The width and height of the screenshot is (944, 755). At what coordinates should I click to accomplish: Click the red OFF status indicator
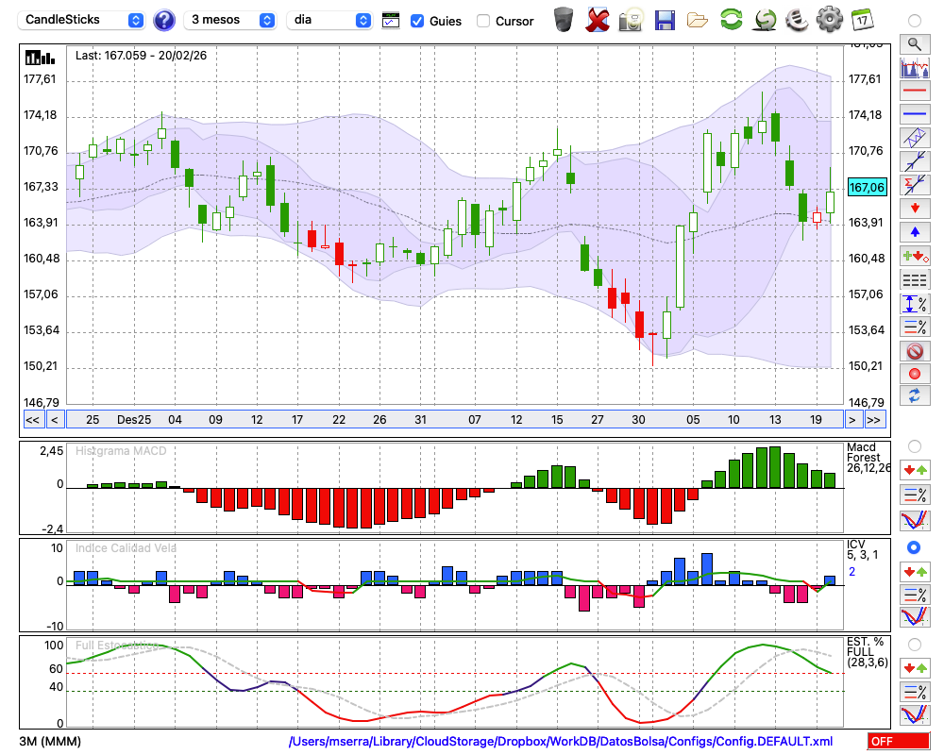(x=898, y=742)
